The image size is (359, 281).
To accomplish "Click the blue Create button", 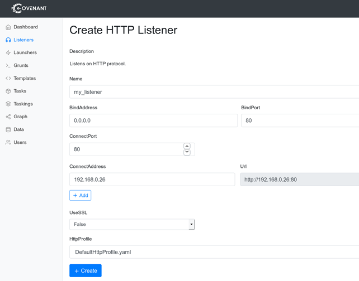I will click(86, 270).
